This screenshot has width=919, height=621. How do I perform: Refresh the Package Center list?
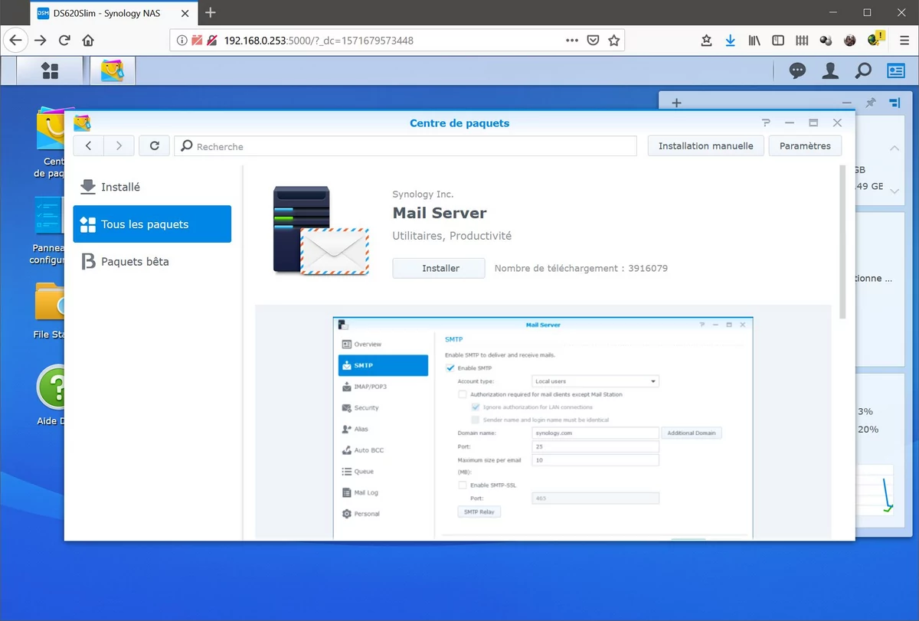155,145
